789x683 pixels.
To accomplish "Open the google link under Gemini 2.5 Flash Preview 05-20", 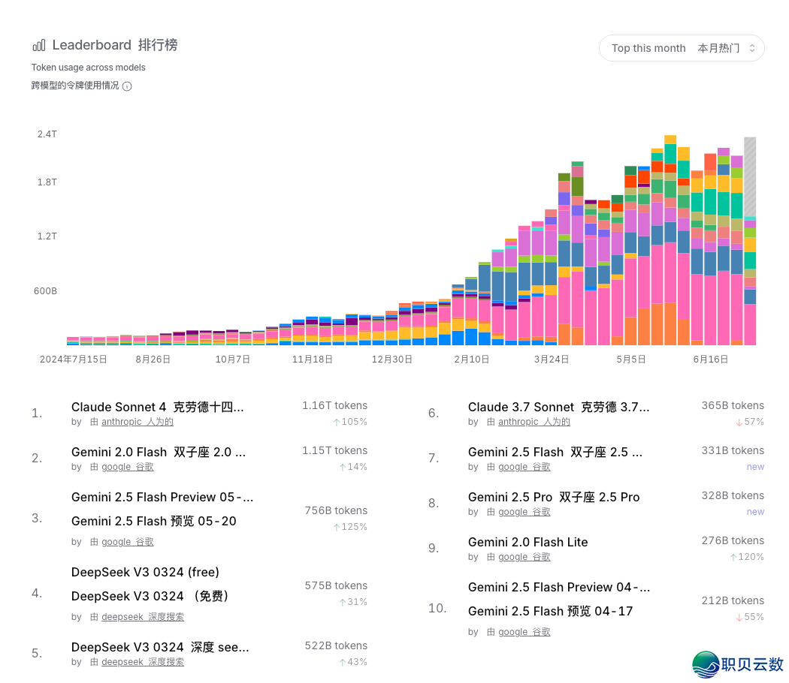I will [127, 542].
